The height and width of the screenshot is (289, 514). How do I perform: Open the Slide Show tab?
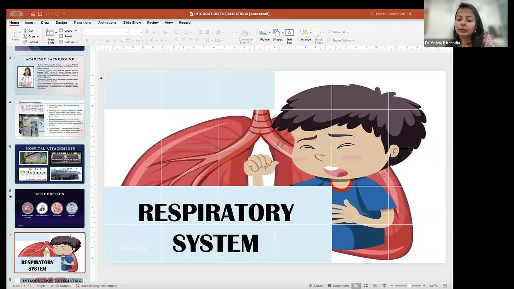click(132, 22)
